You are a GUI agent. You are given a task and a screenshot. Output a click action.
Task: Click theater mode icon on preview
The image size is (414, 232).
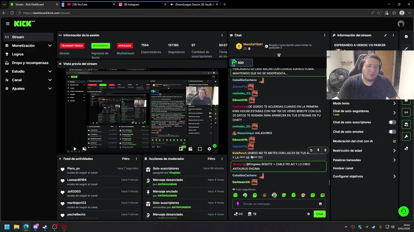pos(190,149)
